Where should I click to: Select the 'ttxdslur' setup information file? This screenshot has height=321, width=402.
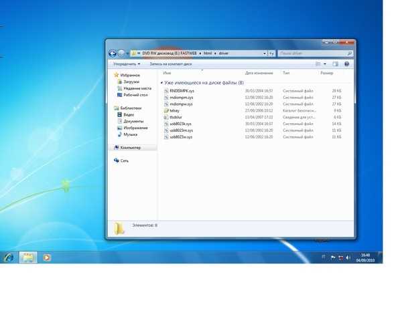click(x=176, y=117)
